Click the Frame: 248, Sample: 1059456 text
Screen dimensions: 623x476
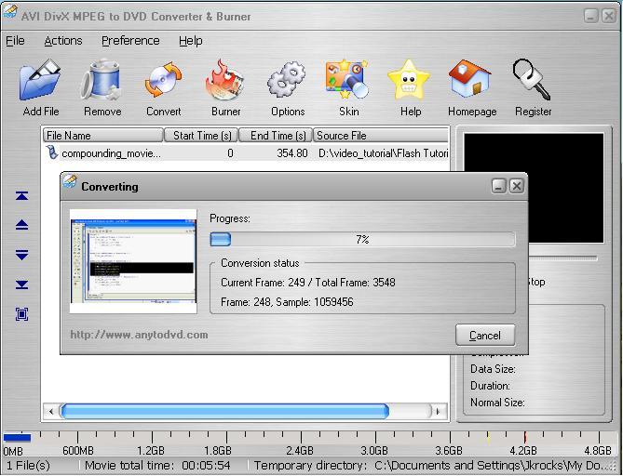287,302
